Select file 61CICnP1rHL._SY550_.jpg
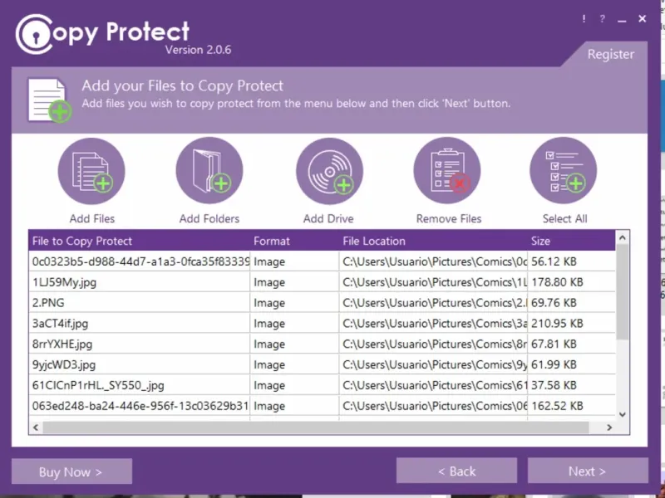Screen dimensions: 665x498 (x=322, y=385)
